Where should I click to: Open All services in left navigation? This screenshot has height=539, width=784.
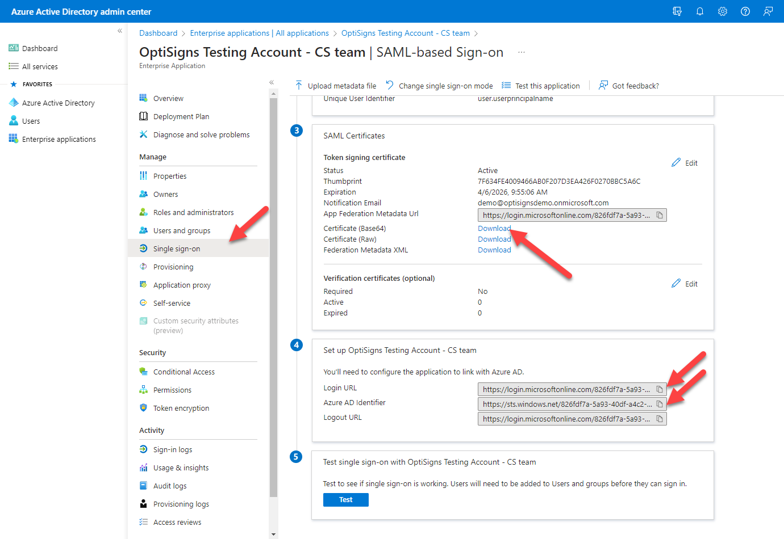(40, 66)
